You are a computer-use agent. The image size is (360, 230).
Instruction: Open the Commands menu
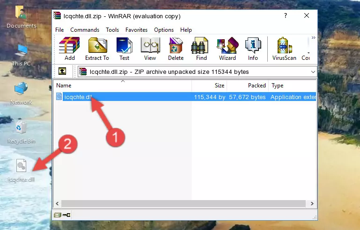tap(85, 30)
